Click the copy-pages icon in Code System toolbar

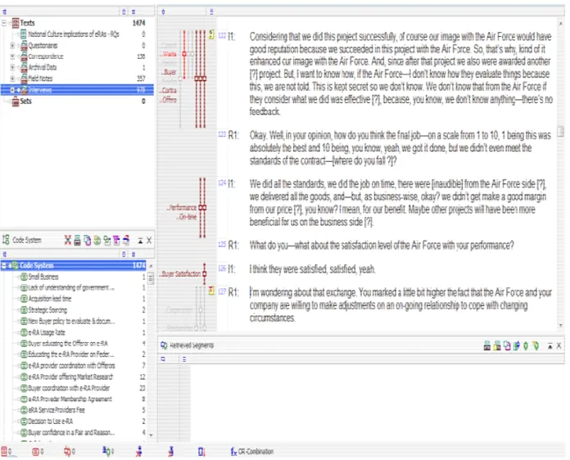88,240
